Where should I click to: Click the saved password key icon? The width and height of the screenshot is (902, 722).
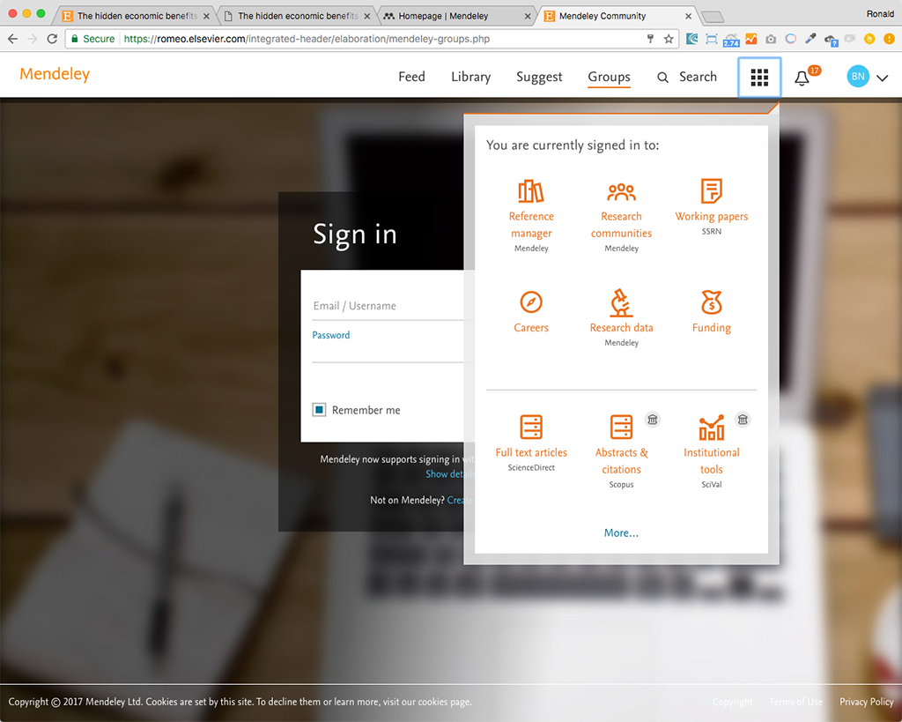point(650,39)
